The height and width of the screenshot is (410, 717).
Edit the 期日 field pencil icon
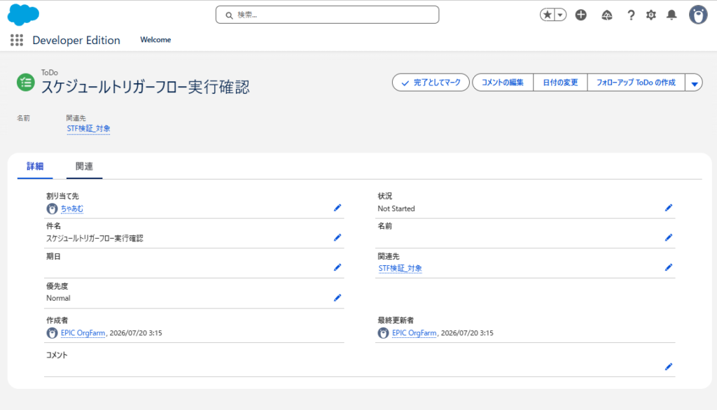pyautogui.click(x=337, y=267)
